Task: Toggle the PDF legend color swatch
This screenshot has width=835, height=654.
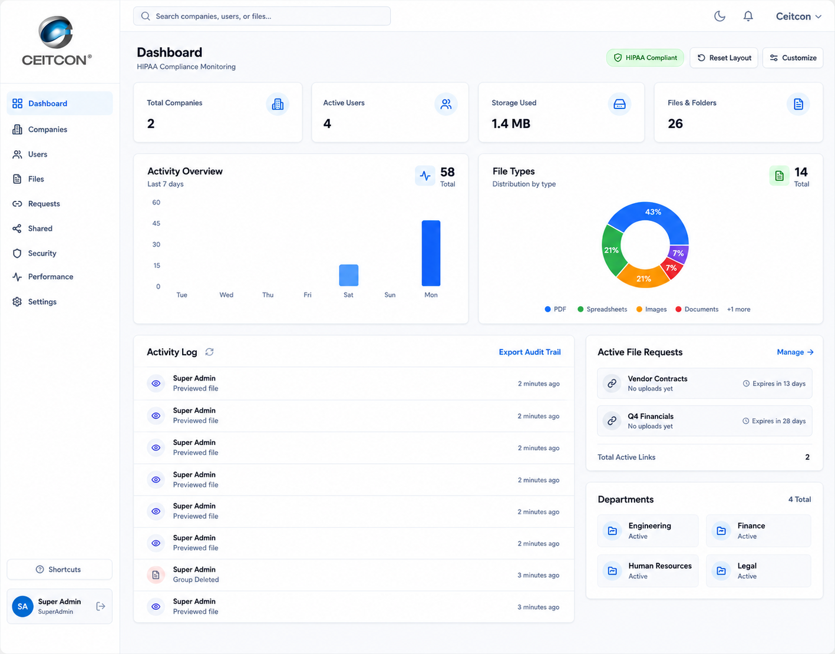Action: 548,309
